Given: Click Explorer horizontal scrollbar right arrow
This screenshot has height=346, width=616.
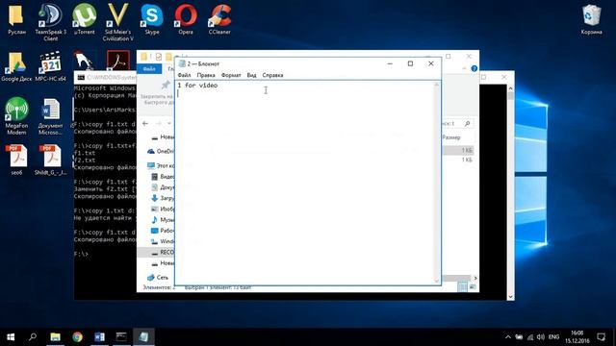Looking at the screenshot, I should click(475, 278).
